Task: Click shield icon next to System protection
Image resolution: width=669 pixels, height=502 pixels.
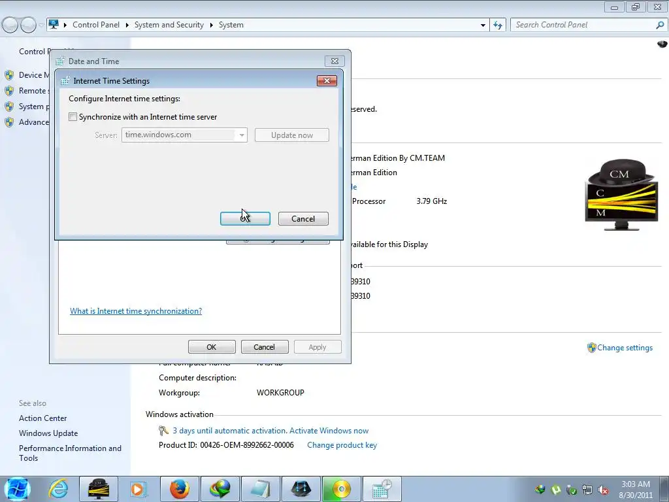Action: point(9,107)
